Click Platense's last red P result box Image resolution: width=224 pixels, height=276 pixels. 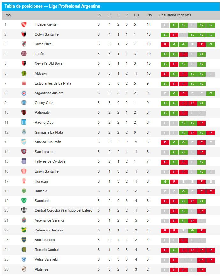pyautogui.click(x=201, y=270)
